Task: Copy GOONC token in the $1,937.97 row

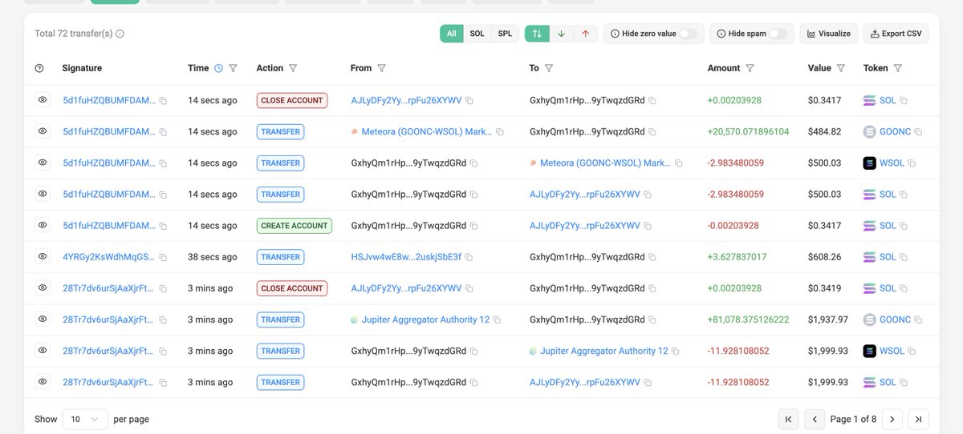Action: (x=918, y=319)
